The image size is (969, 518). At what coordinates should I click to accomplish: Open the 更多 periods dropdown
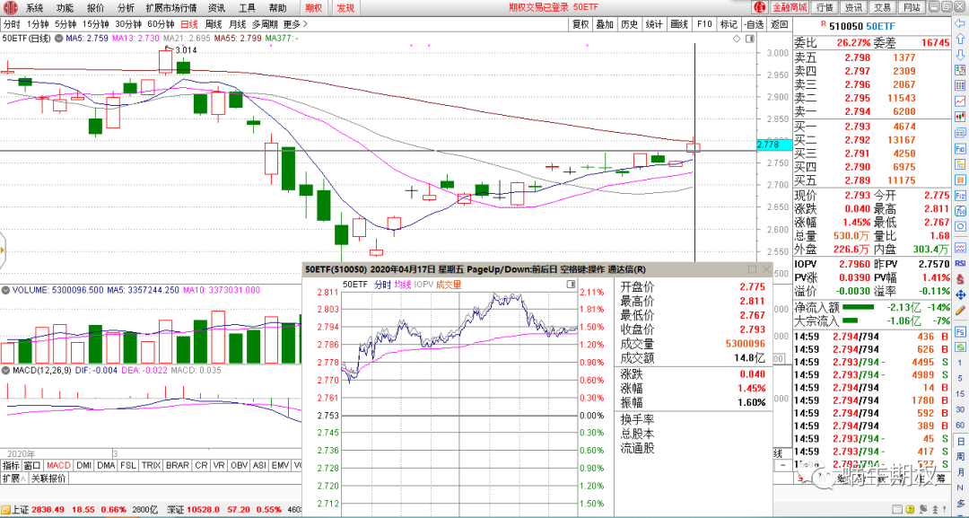[x=295, y=24]
